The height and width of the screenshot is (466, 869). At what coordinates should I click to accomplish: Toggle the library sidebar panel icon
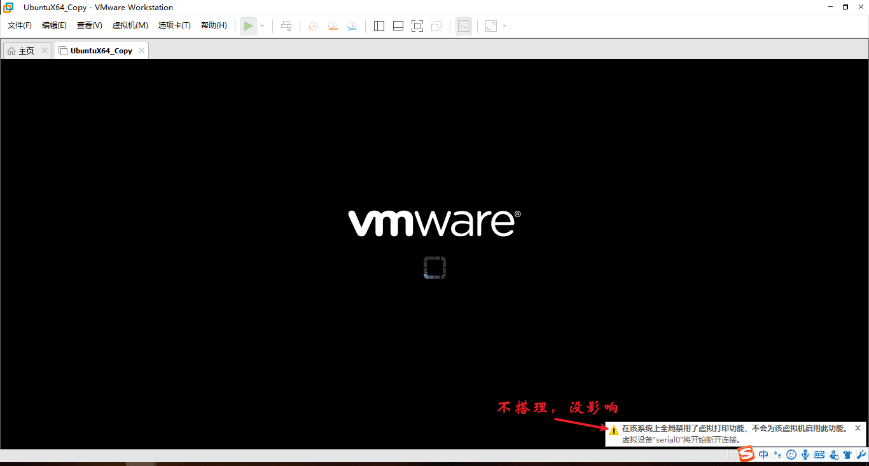[x=379, y=26]
